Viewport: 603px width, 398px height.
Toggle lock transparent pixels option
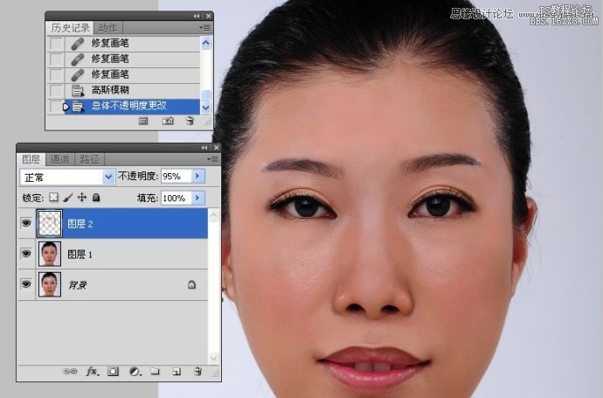pos(53,199)
